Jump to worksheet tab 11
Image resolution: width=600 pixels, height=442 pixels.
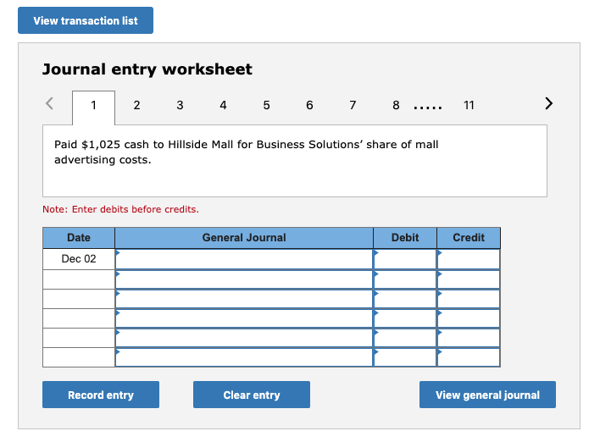469,105
